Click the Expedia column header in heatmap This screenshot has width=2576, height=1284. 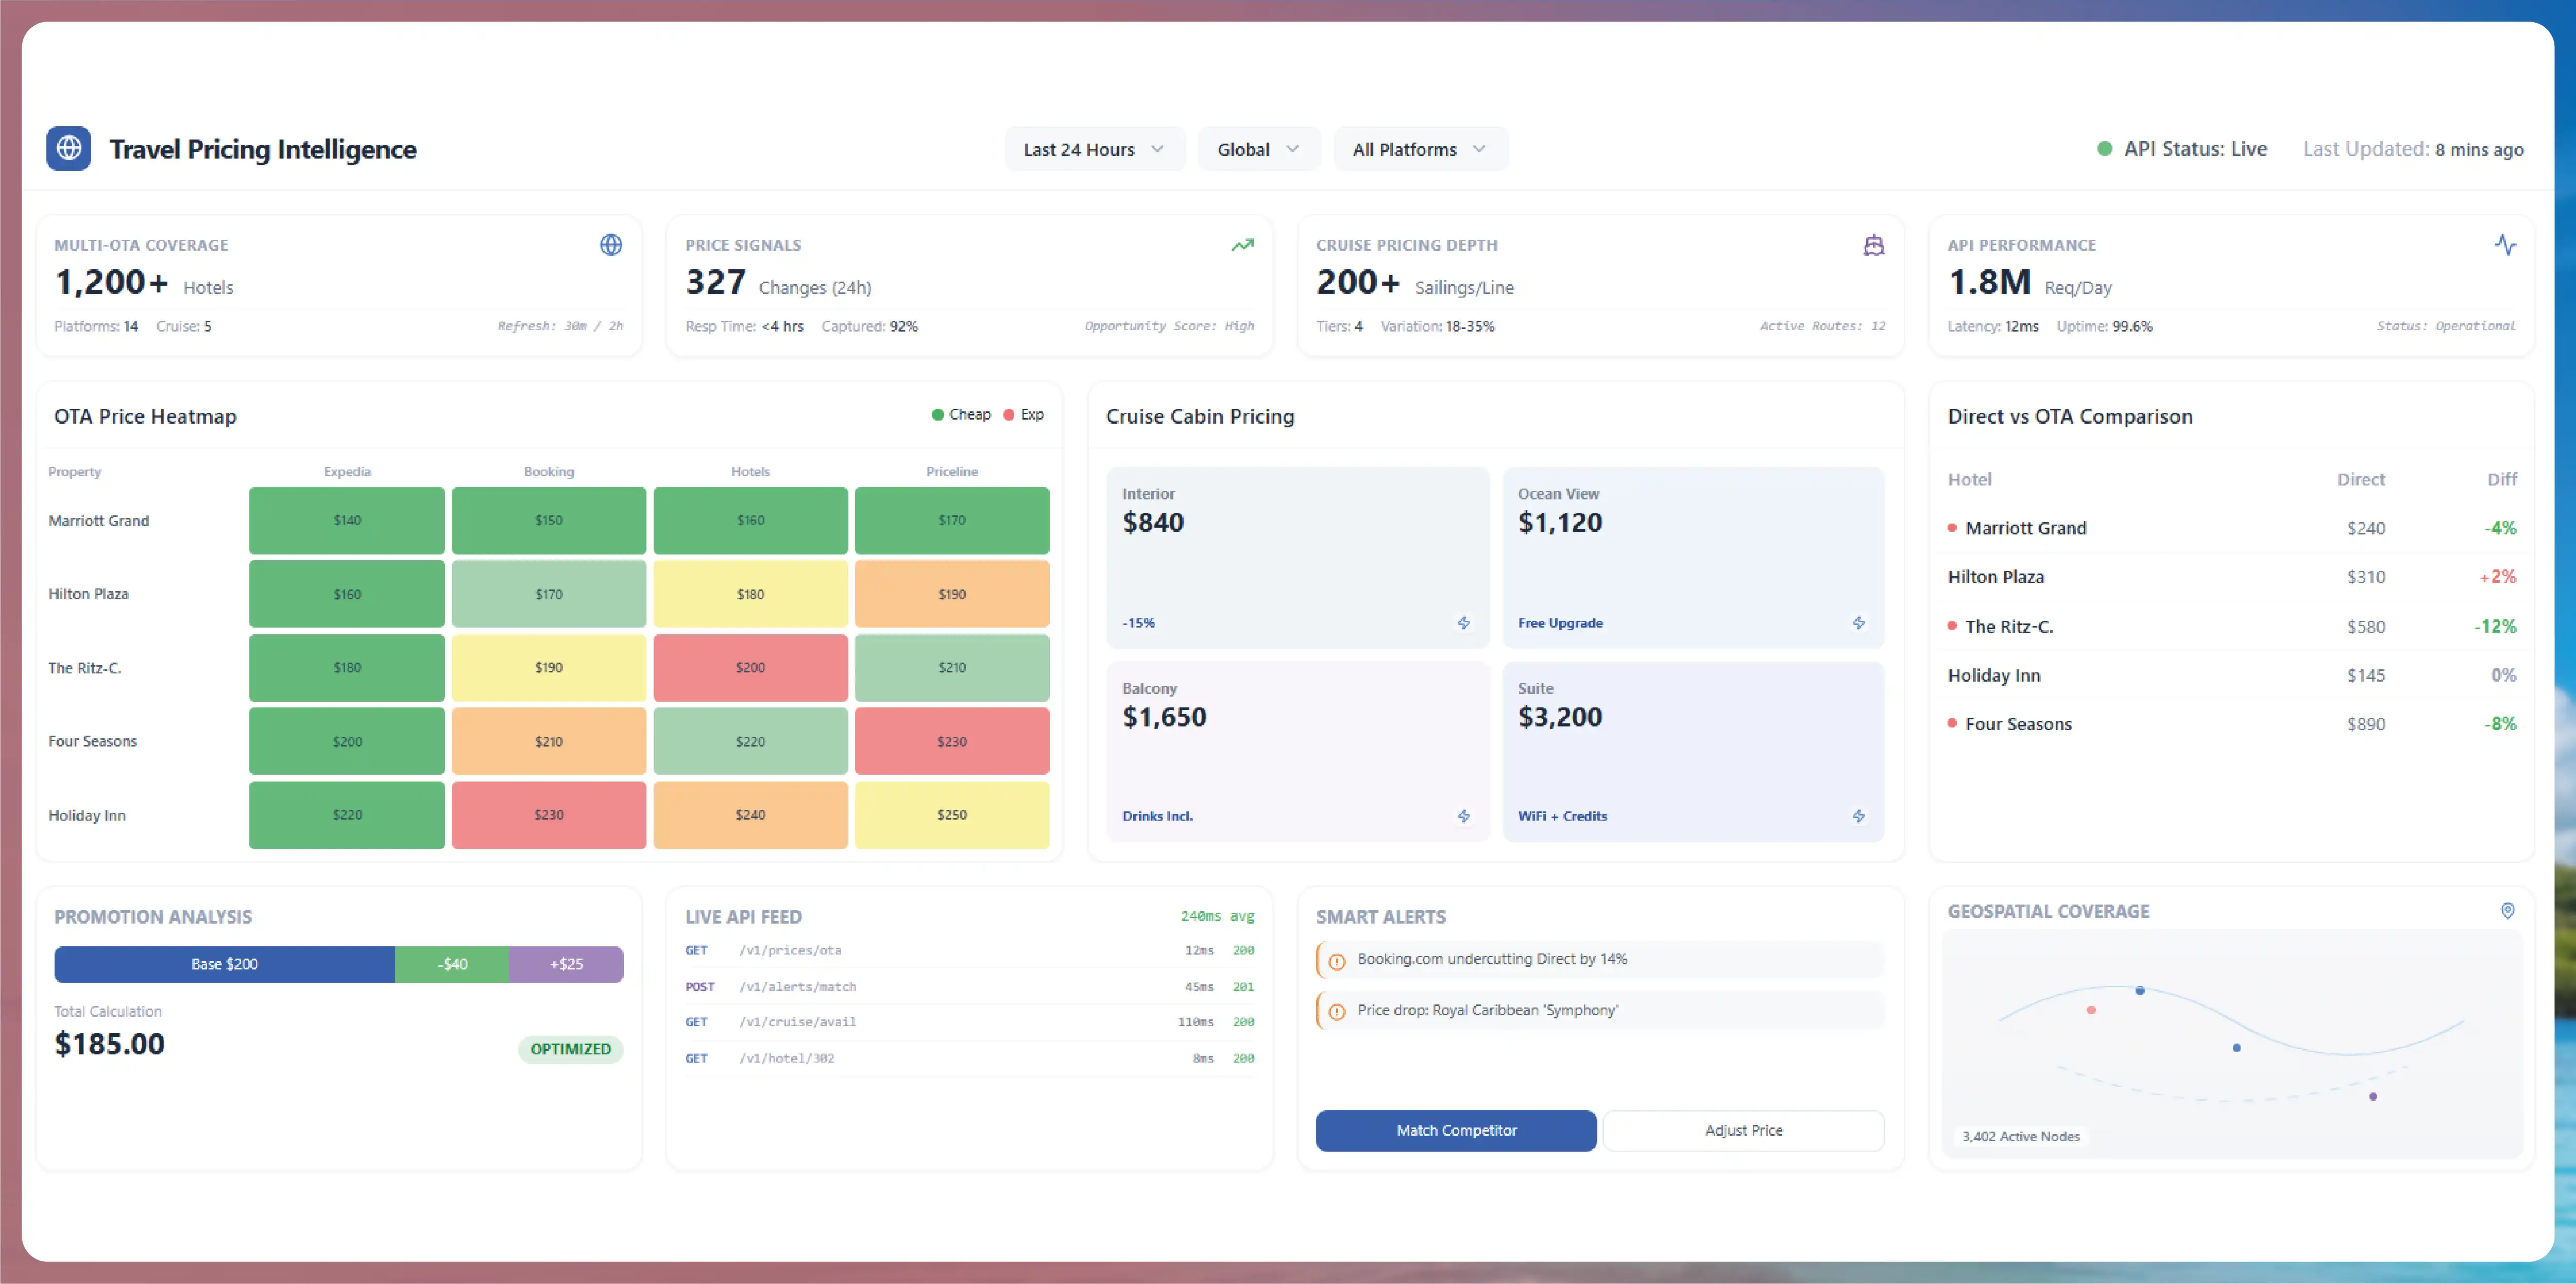pyautogui.click(x=347, y=472)
